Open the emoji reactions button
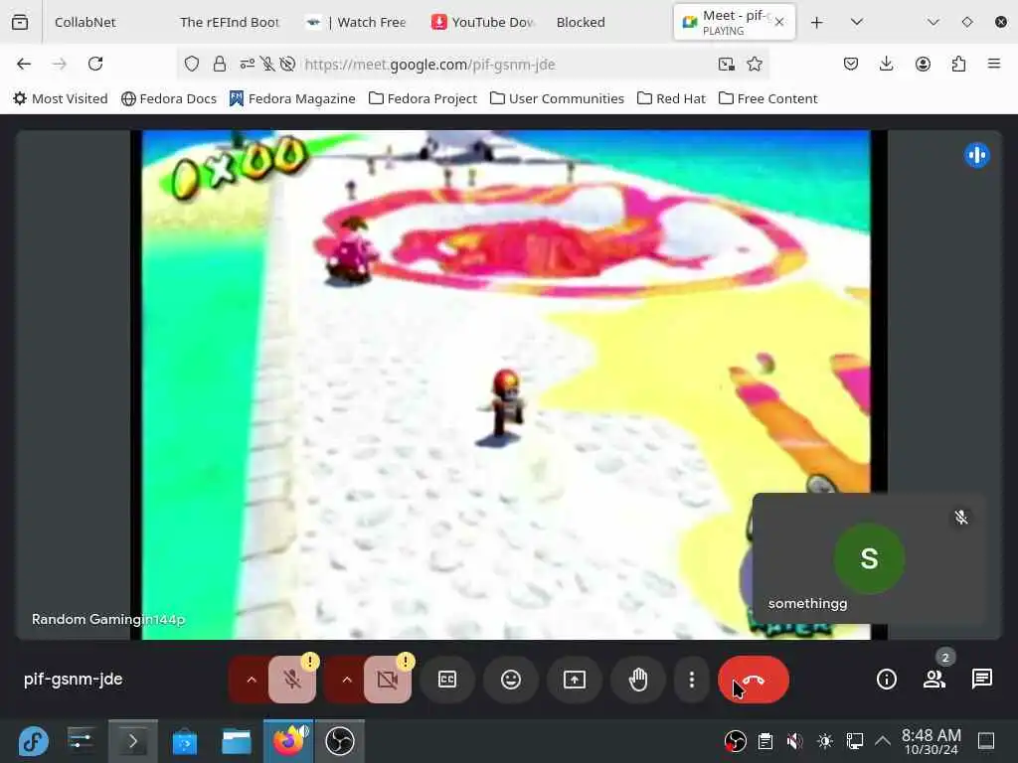The height and width of the screenshot is (763, 1018). (x=511, y=680)
